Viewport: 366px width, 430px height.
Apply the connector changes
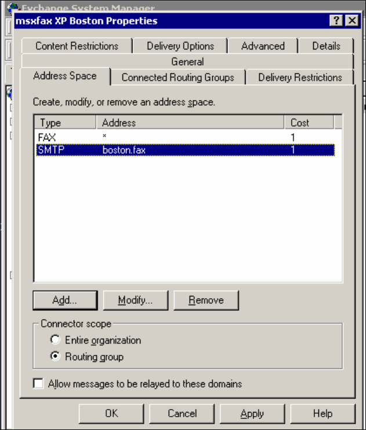252,413
